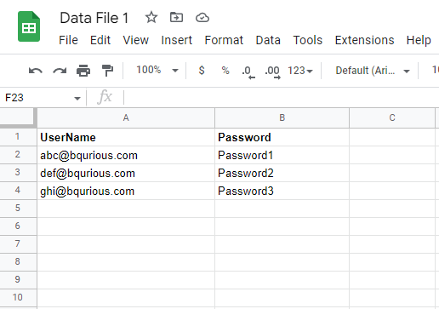The width and height of the screenshot is (439, 309).
Task: Select cell abc@bqurious.com
Action: point(126,155)
